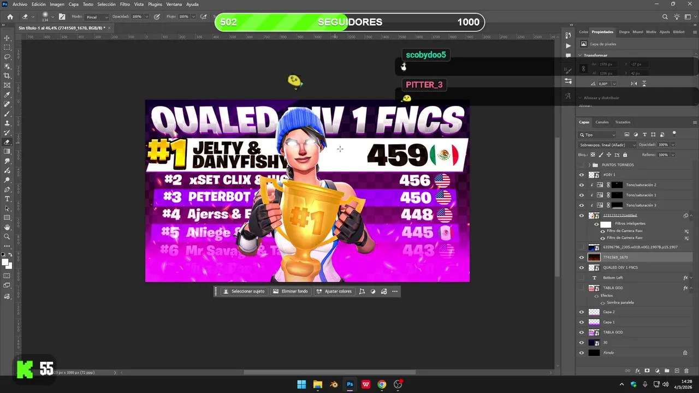Open eraser Modo Pincel dropdown
The height and width of the screenshot is (393, 699).
click(96, 17)
